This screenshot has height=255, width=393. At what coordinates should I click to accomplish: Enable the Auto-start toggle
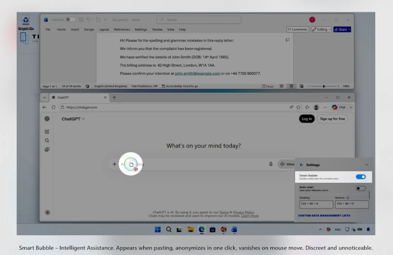(360, 189)
